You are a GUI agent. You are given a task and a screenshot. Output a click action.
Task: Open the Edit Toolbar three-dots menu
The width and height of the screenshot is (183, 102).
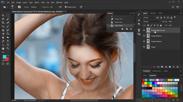point(3,52)
